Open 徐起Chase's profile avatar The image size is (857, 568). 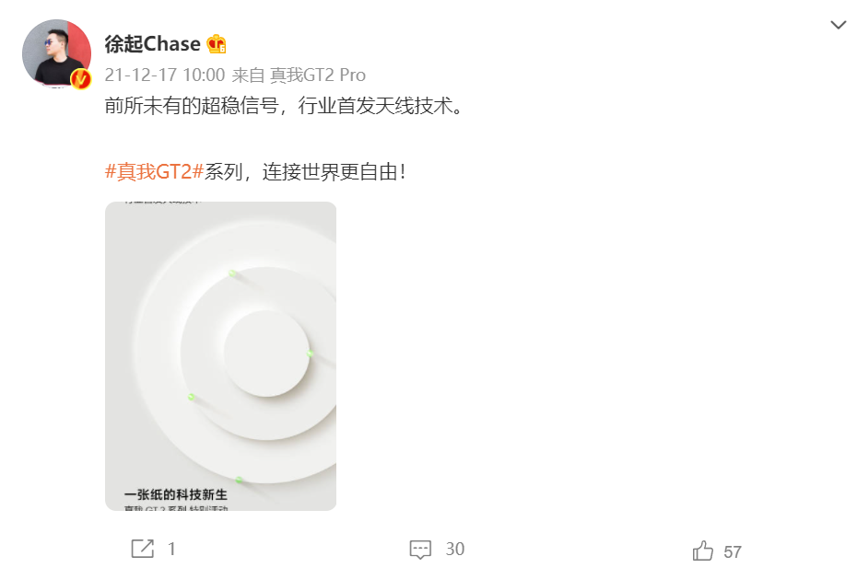click(x=56, y=54)
